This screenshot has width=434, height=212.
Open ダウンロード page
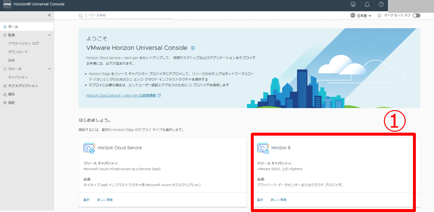tap(18, 52)
